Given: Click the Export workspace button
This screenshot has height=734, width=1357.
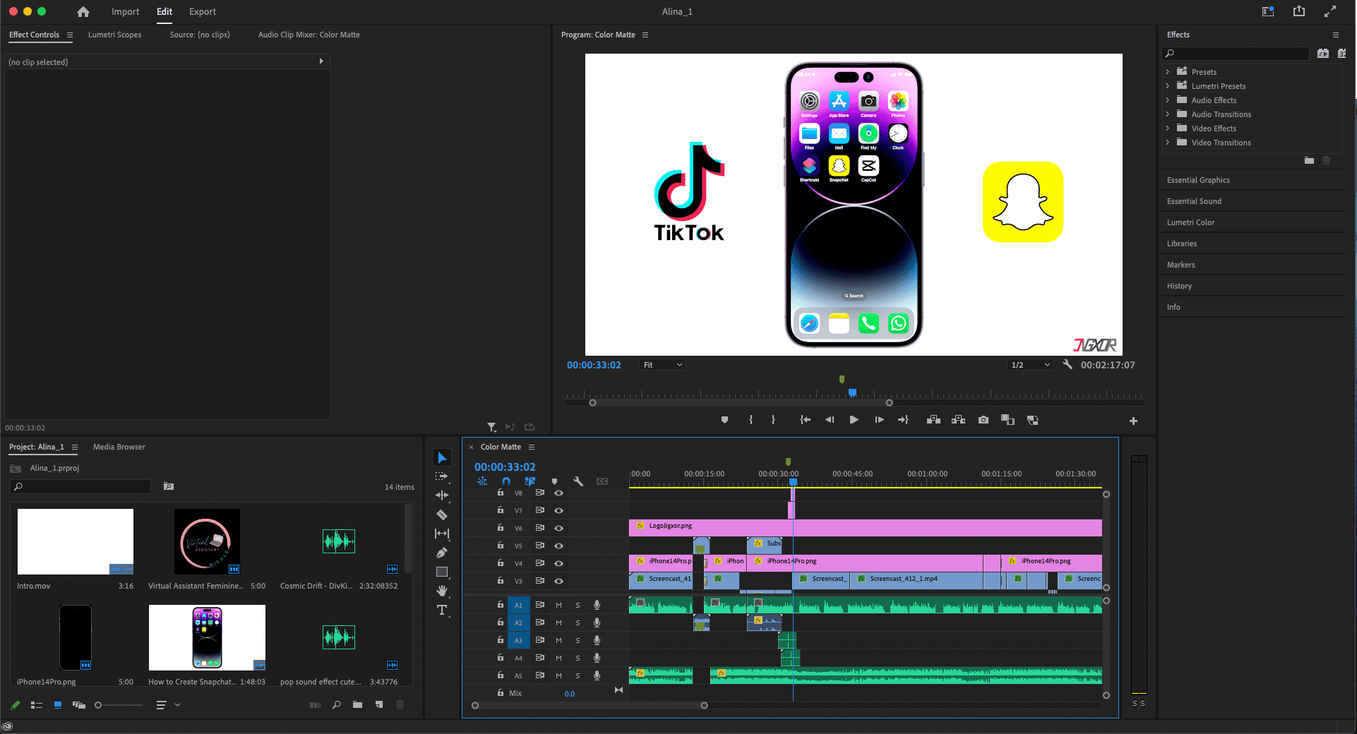Looking at the screenshot, I should coord(202,11).
